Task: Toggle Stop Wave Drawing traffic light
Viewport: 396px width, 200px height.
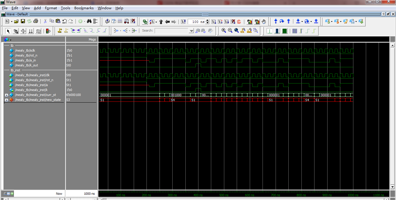Action: click(x=48, y=31)
